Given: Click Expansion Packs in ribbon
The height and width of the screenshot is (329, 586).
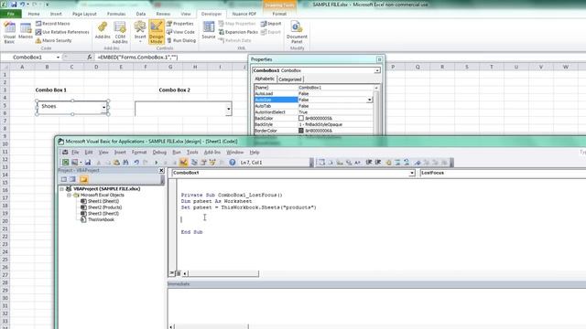Looking at the screenshot, I should click(238, 32).
